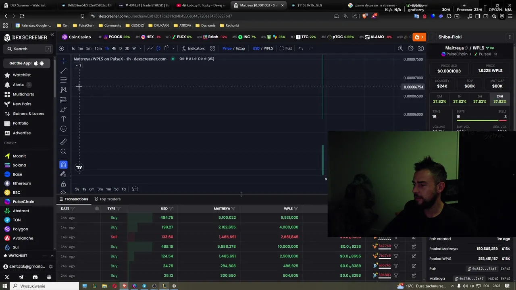Open the TYPE column filter
The image size is (516, 290).
coord(118,209)
